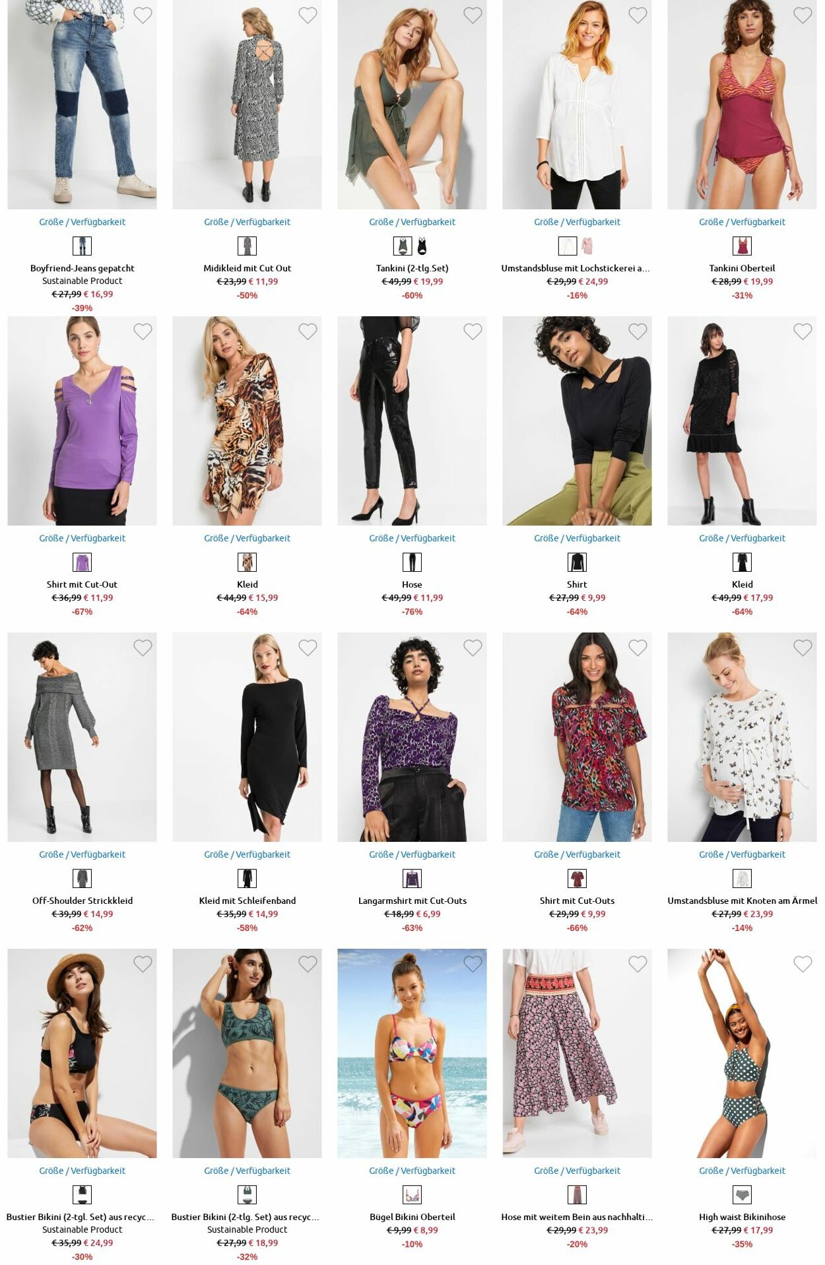
Task: Show Größe / Verfügbarkeit for Hose mit weitem Bein
Action: coord(577,1171)
